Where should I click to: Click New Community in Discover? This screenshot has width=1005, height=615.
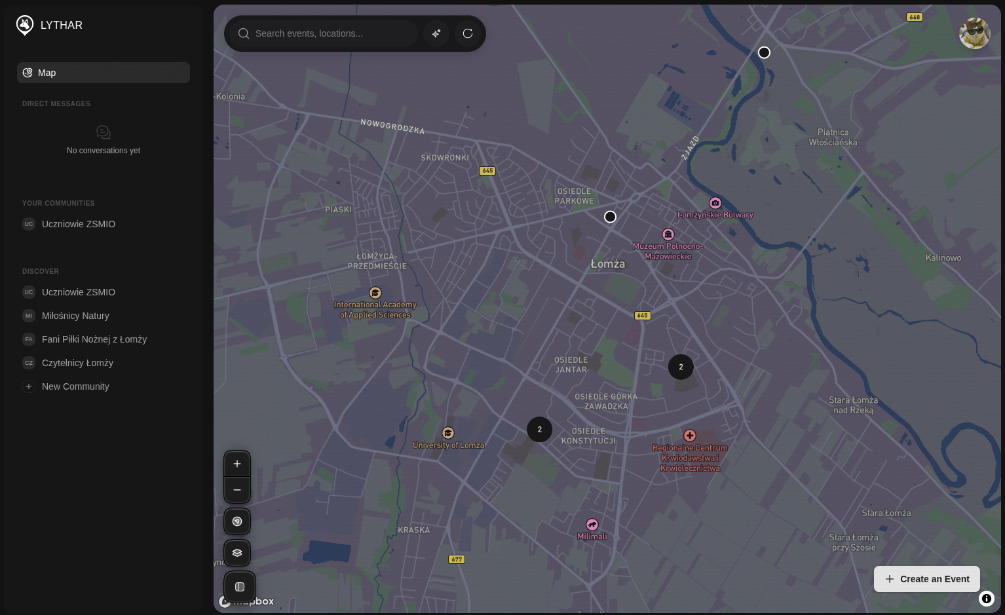pyautogui.click(x=75, y=386)
